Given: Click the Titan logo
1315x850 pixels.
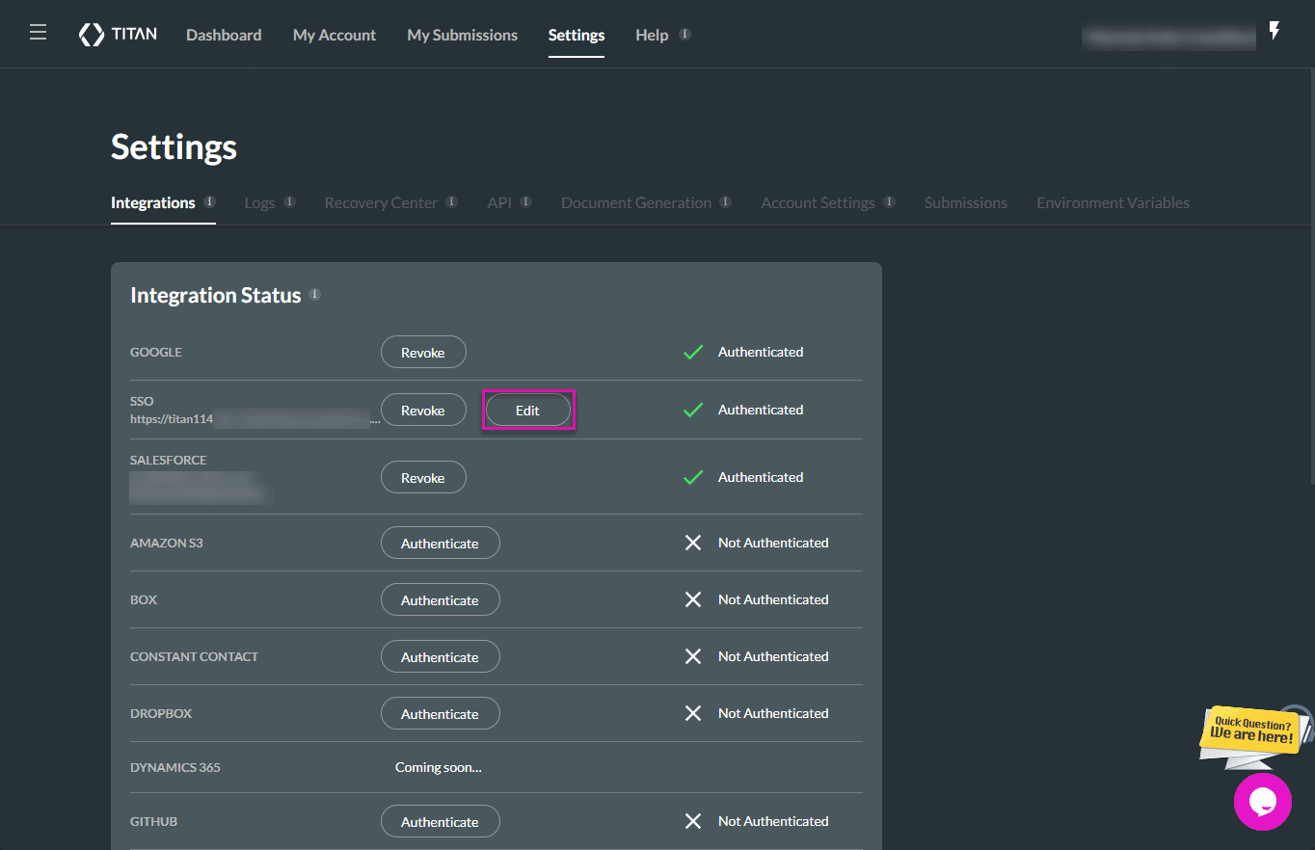Looking at the screenshot, I should click(117, 34).
